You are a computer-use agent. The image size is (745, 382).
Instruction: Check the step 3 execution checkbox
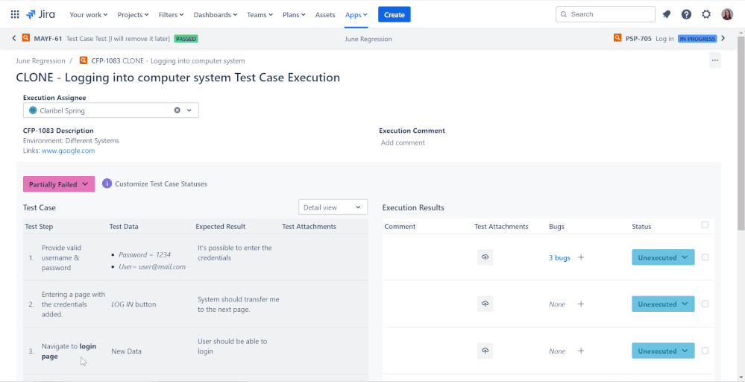tap(705, 351)
